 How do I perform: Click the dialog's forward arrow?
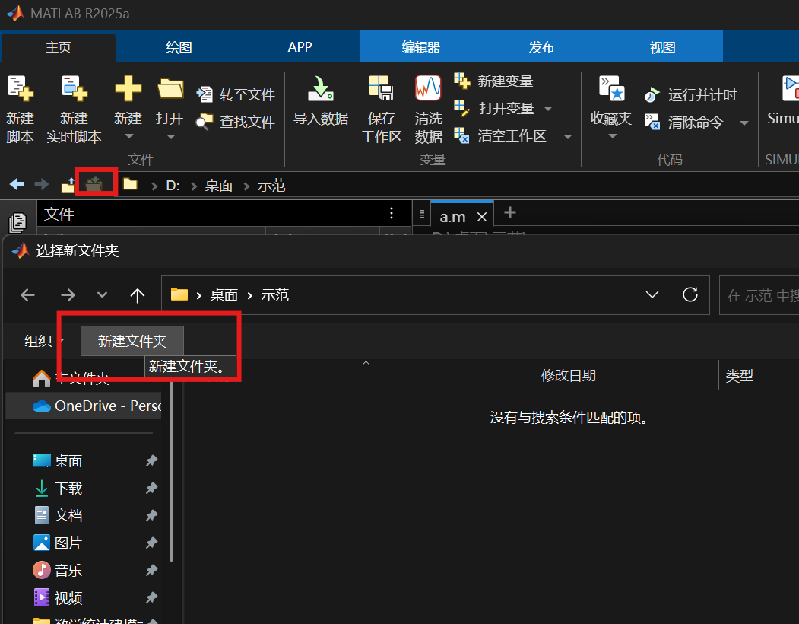coord(68,295)
